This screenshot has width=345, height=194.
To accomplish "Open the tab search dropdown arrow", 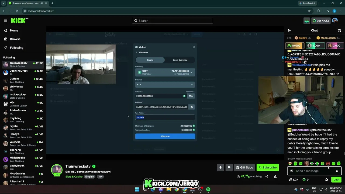I will click(4, 3).
